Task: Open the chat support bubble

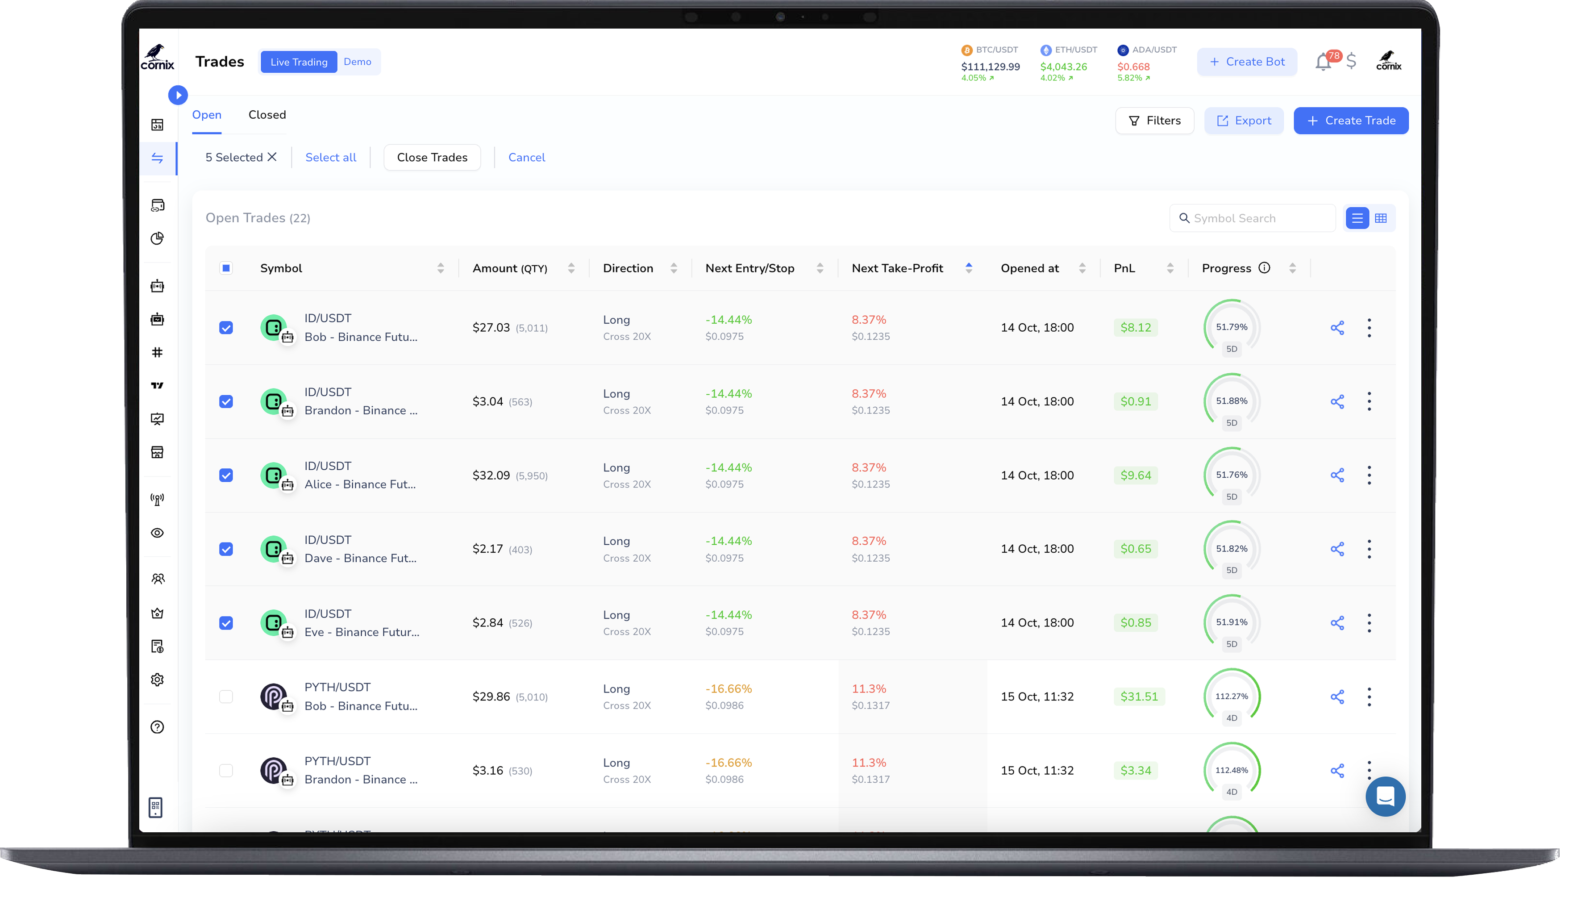Action: (1385, 796)
